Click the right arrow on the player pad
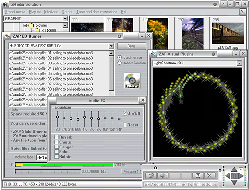This screenshot has height=190, width=249. click(241, 176)
